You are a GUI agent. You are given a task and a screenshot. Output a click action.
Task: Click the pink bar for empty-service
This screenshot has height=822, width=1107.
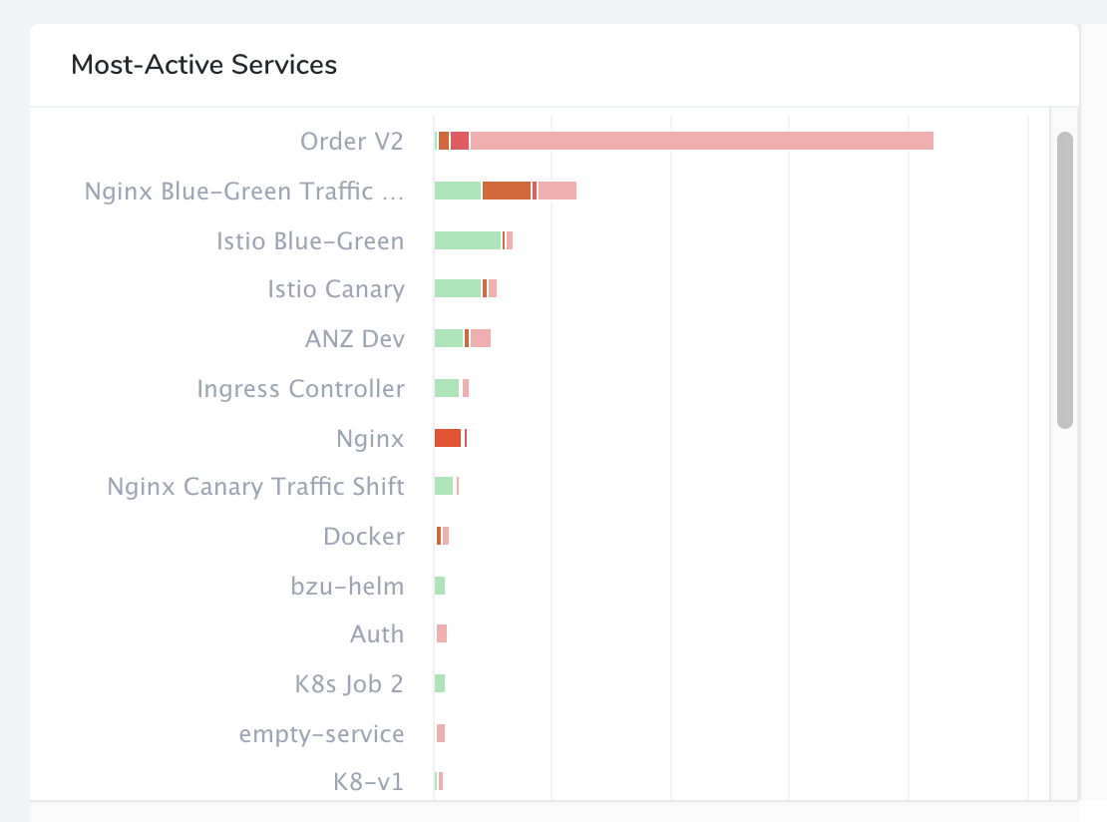click(441, 734)
